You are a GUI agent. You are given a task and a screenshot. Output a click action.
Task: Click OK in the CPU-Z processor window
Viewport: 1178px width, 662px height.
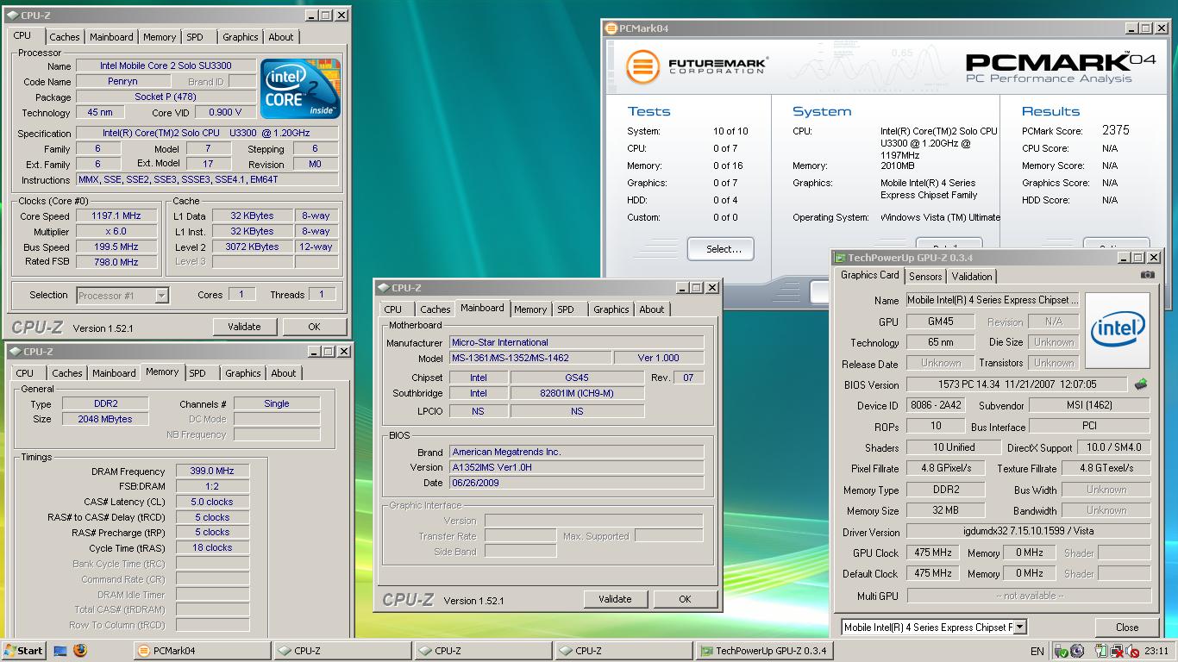(314, 327)
